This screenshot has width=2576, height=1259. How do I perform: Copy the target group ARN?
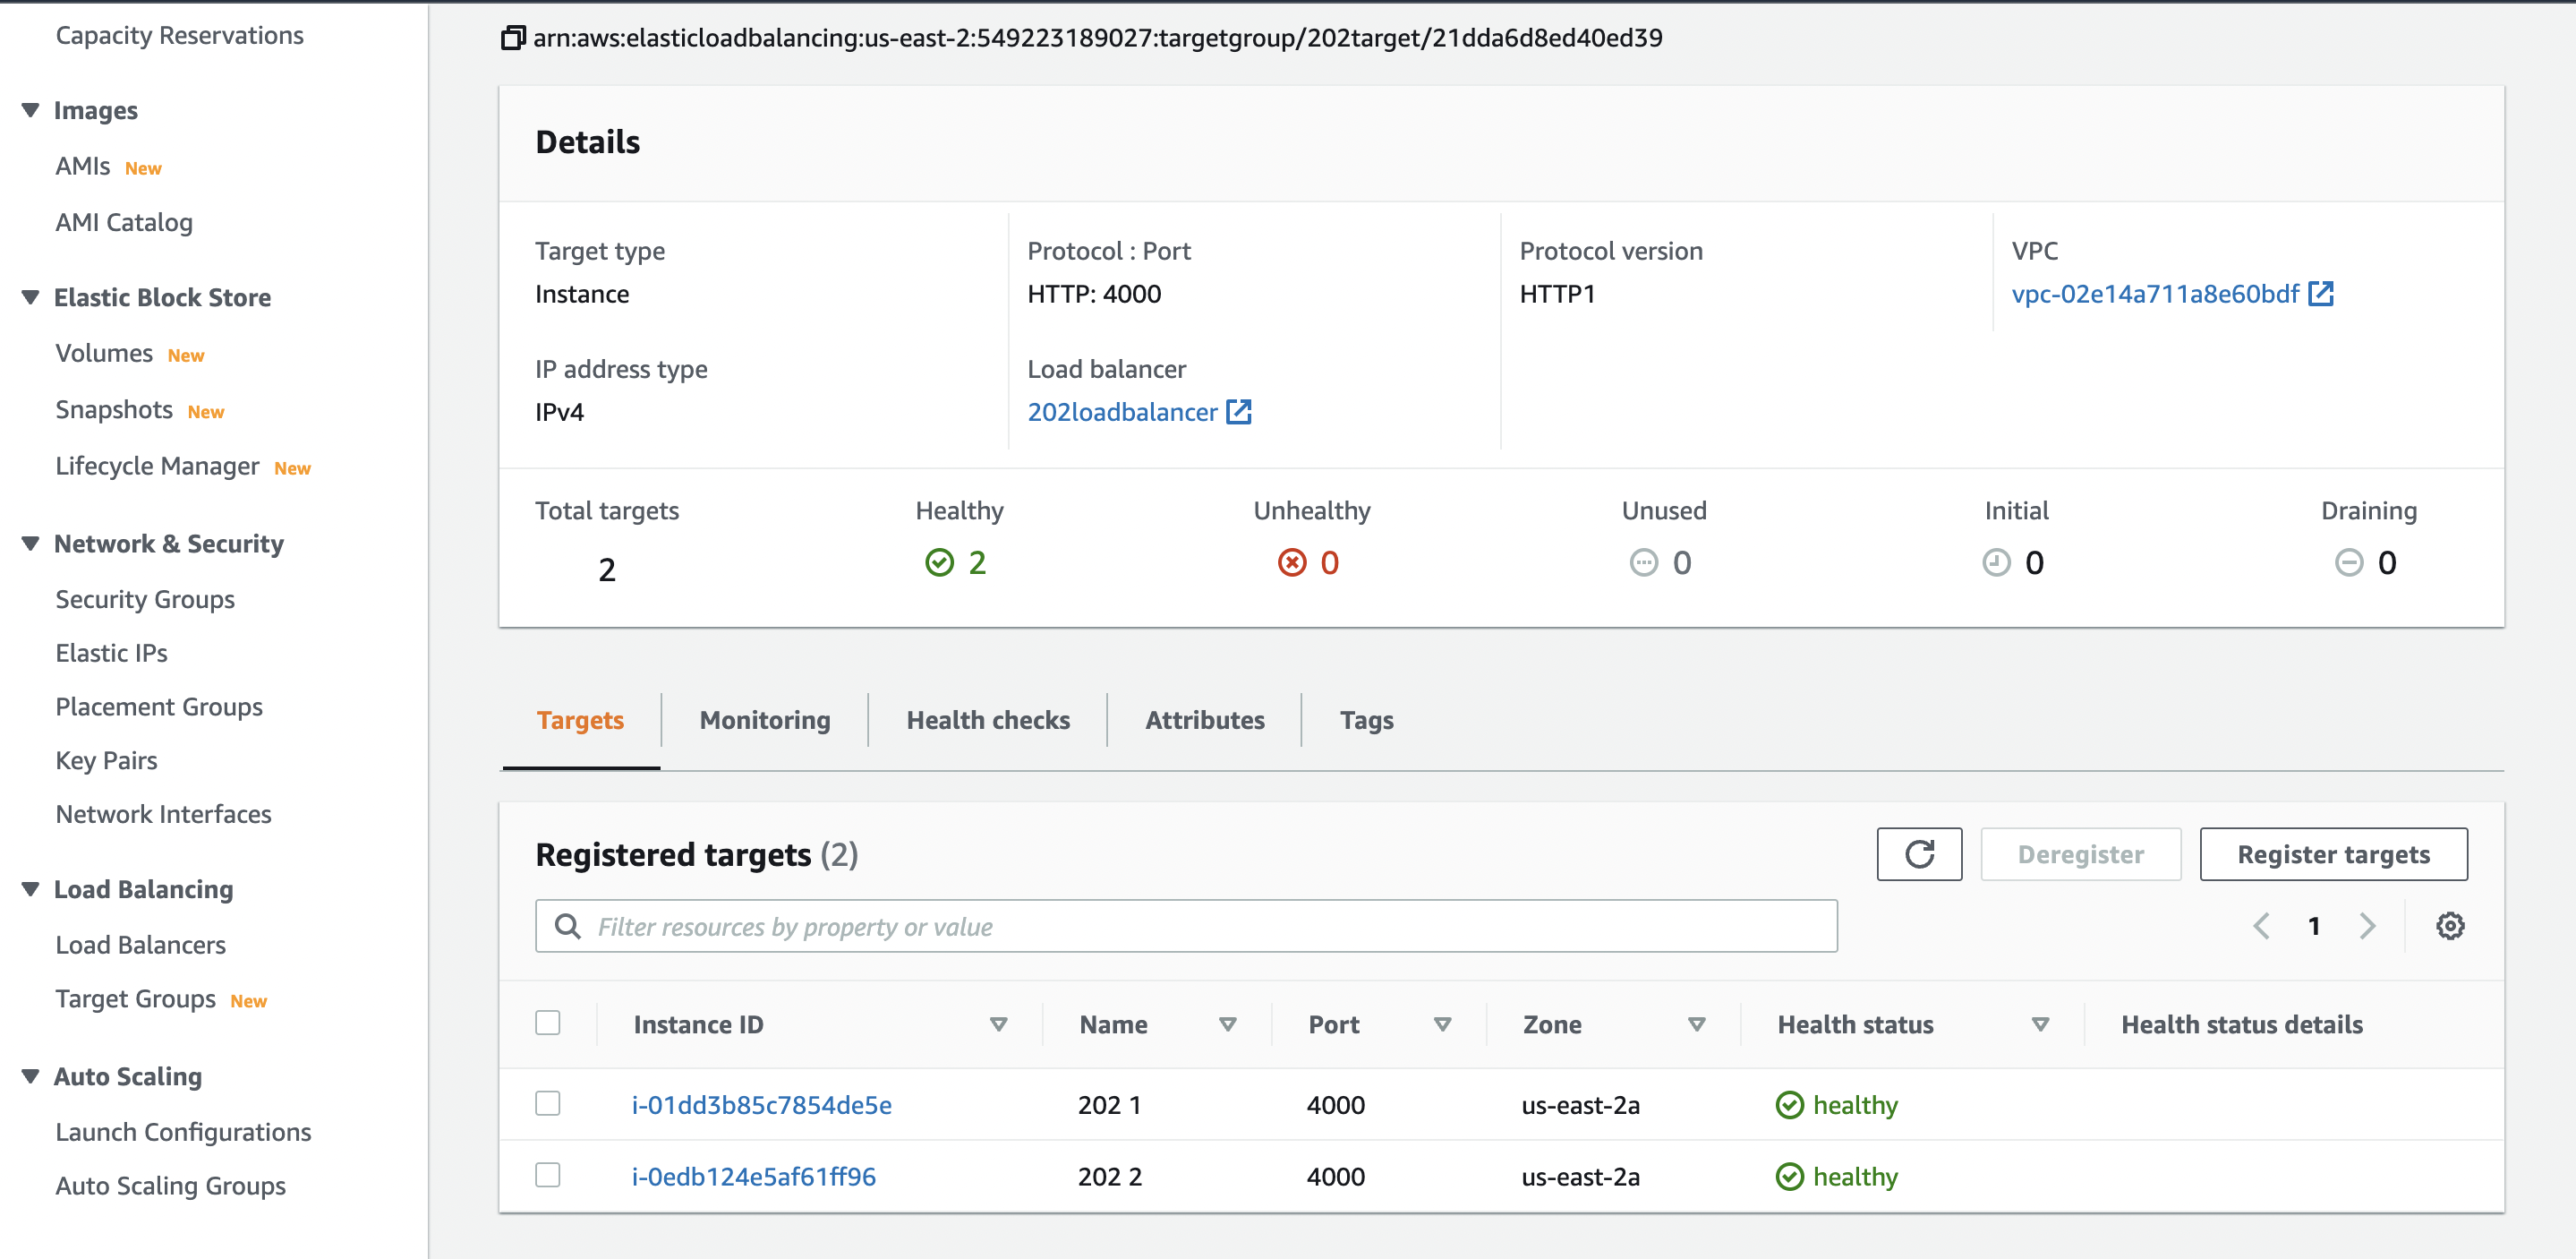(511, 37)
